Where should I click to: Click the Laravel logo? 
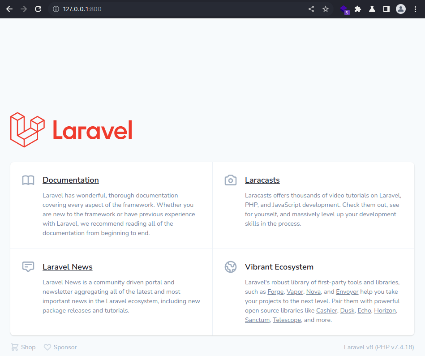click(71, 130)
